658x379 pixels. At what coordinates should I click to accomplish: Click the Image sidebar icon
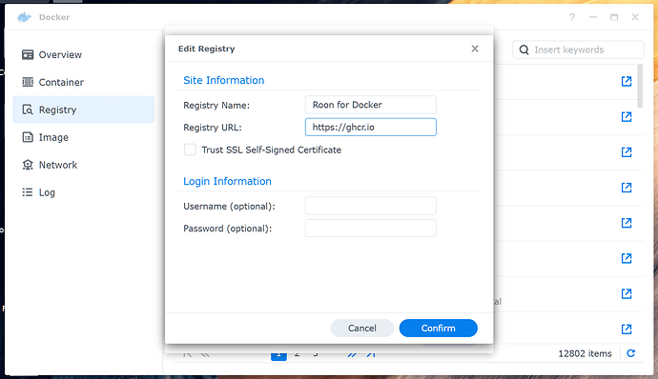pyautogui.click(x=28, y=137)
